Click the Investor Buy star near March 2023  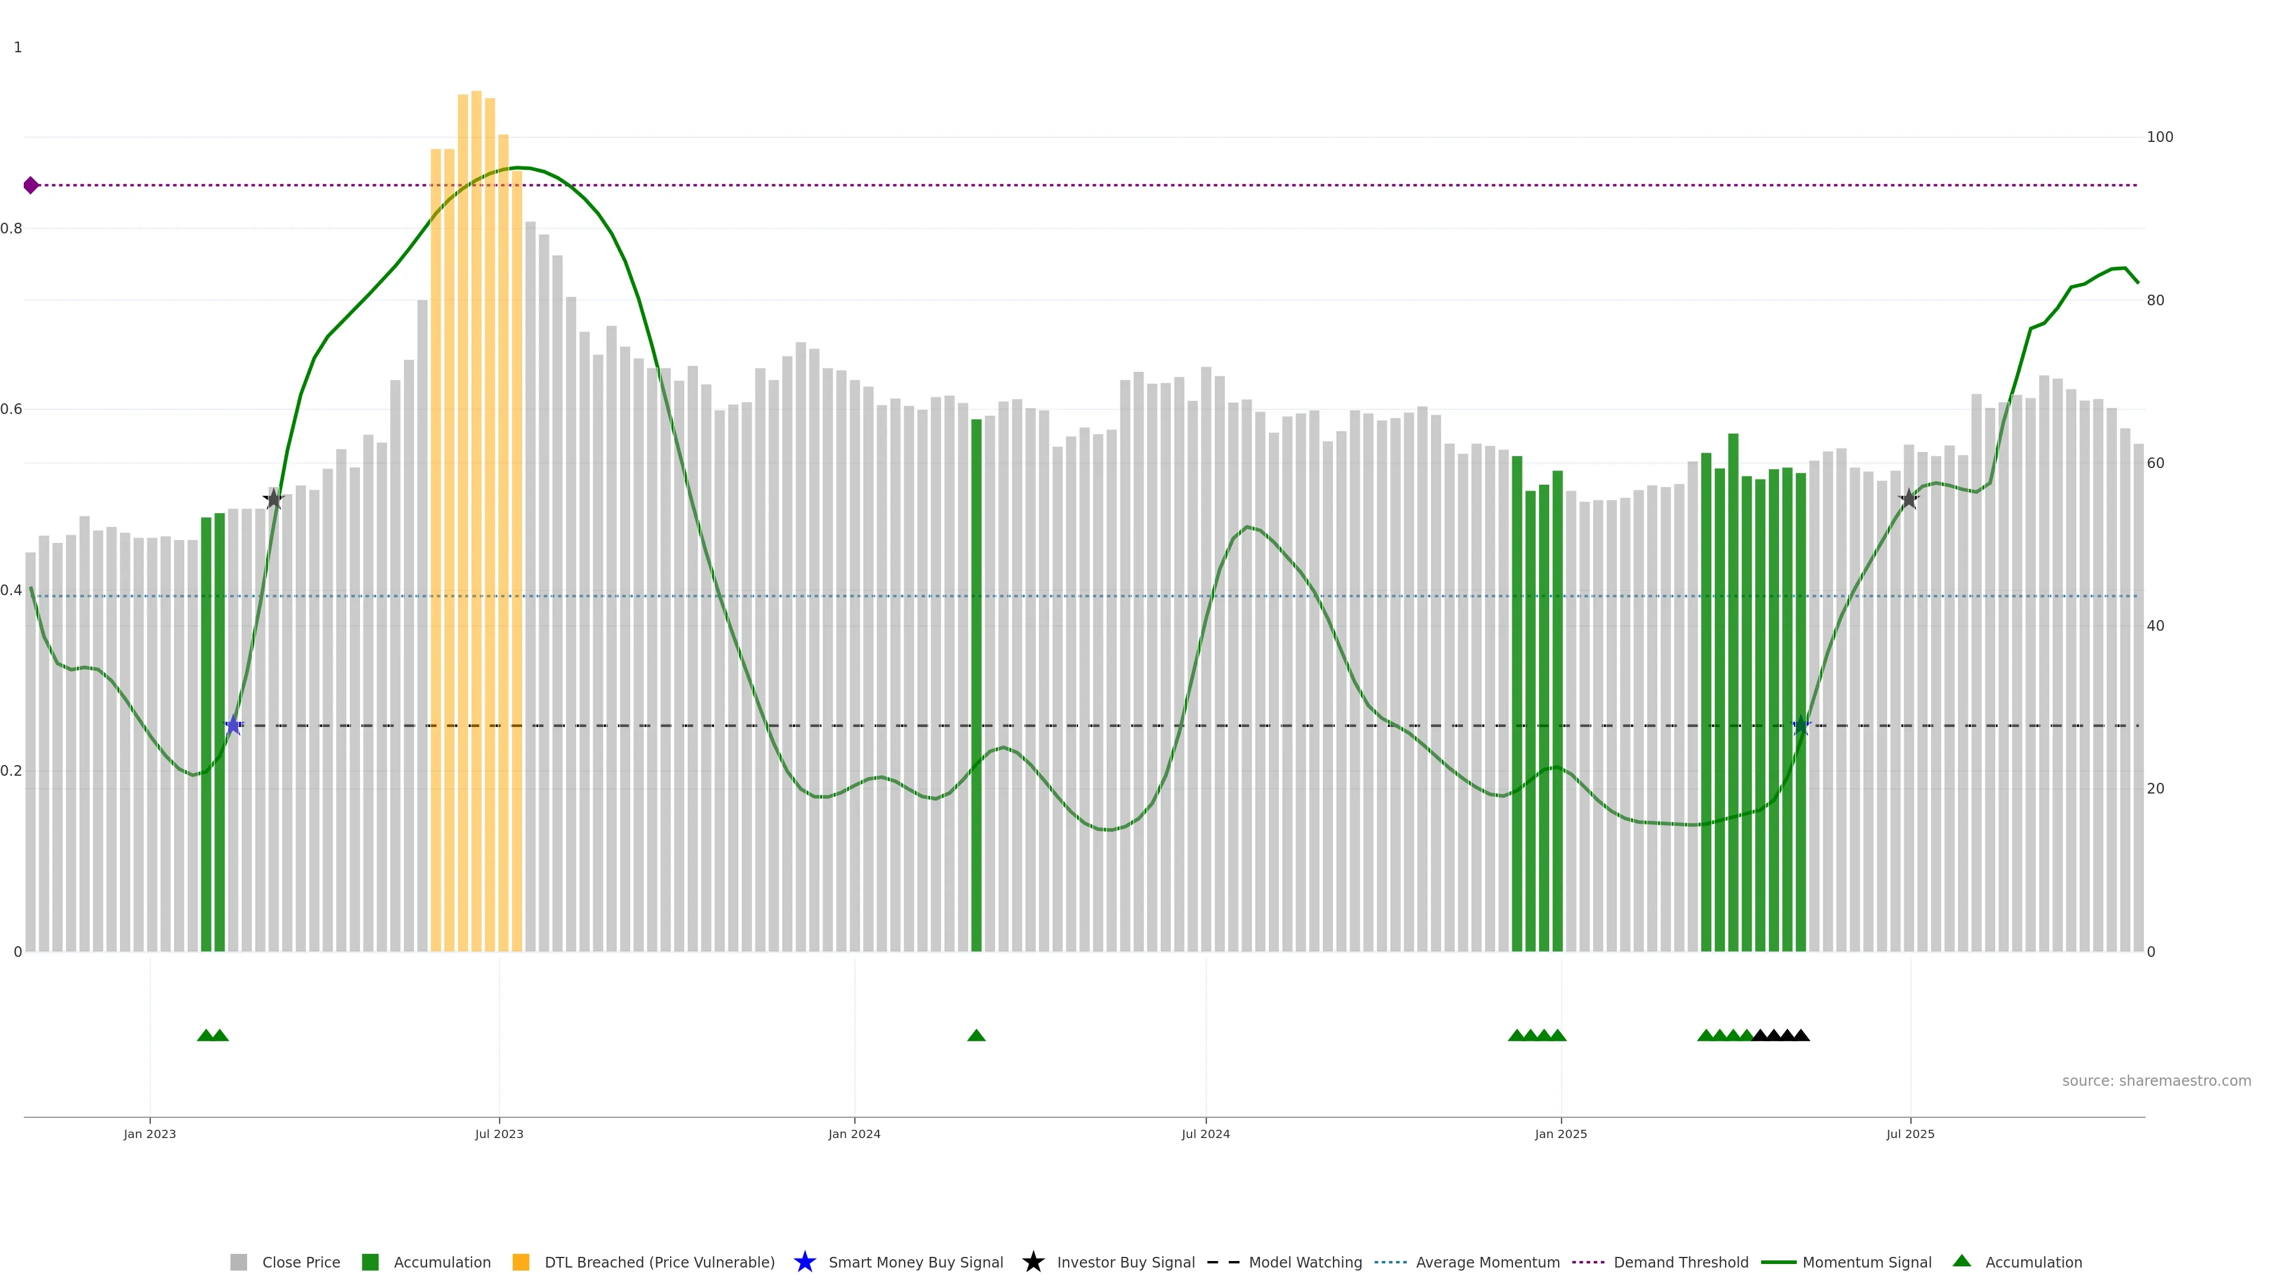(x=274, y=500)
